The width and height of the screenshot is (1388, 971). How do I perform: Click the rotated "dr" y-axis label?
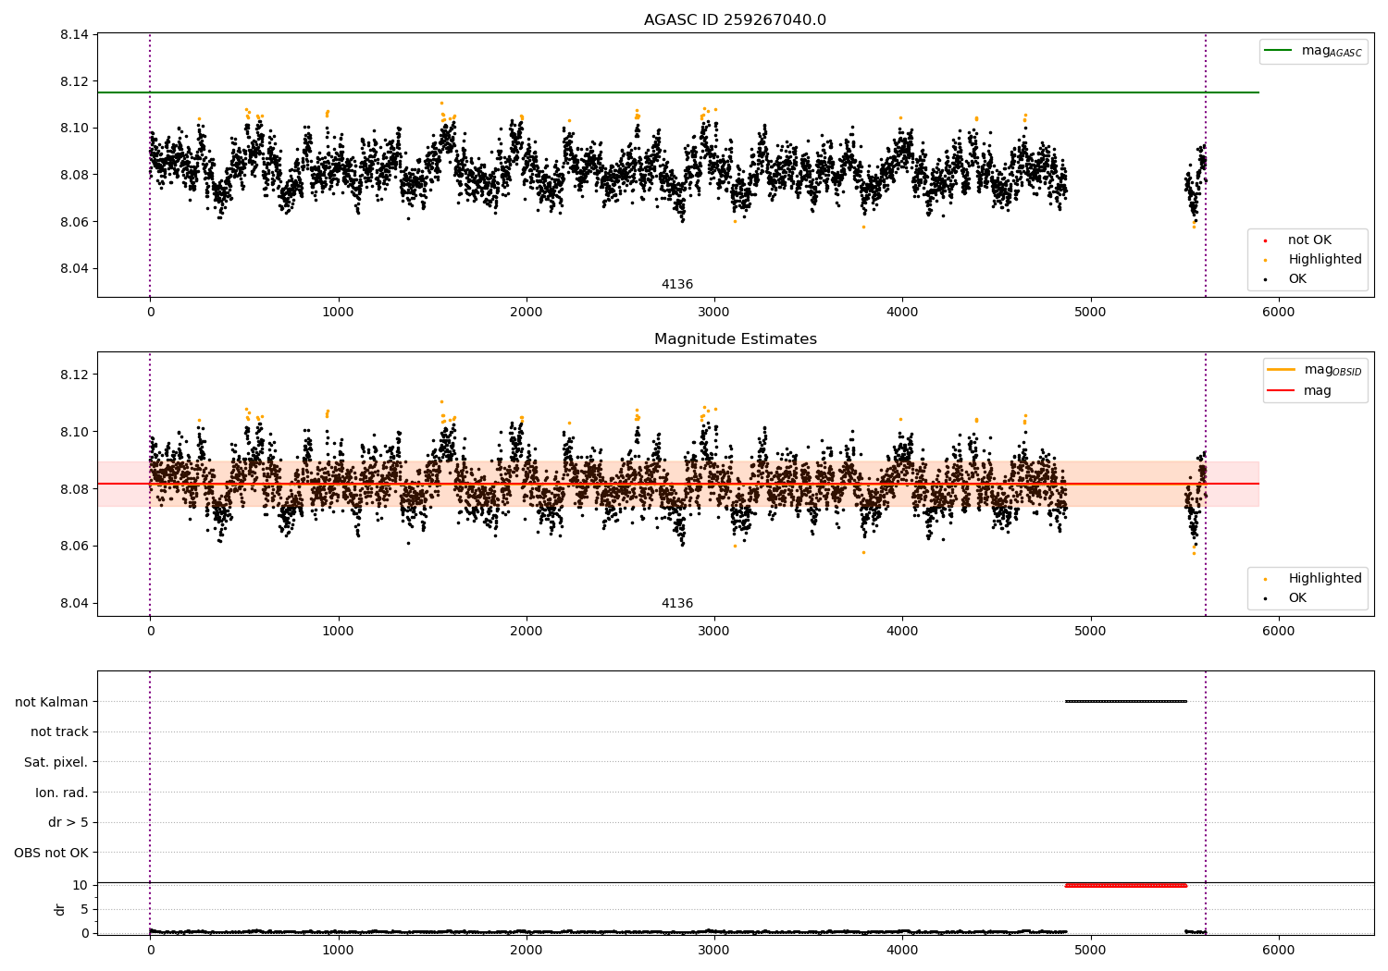pyautogui.click(x=60, y=909)
